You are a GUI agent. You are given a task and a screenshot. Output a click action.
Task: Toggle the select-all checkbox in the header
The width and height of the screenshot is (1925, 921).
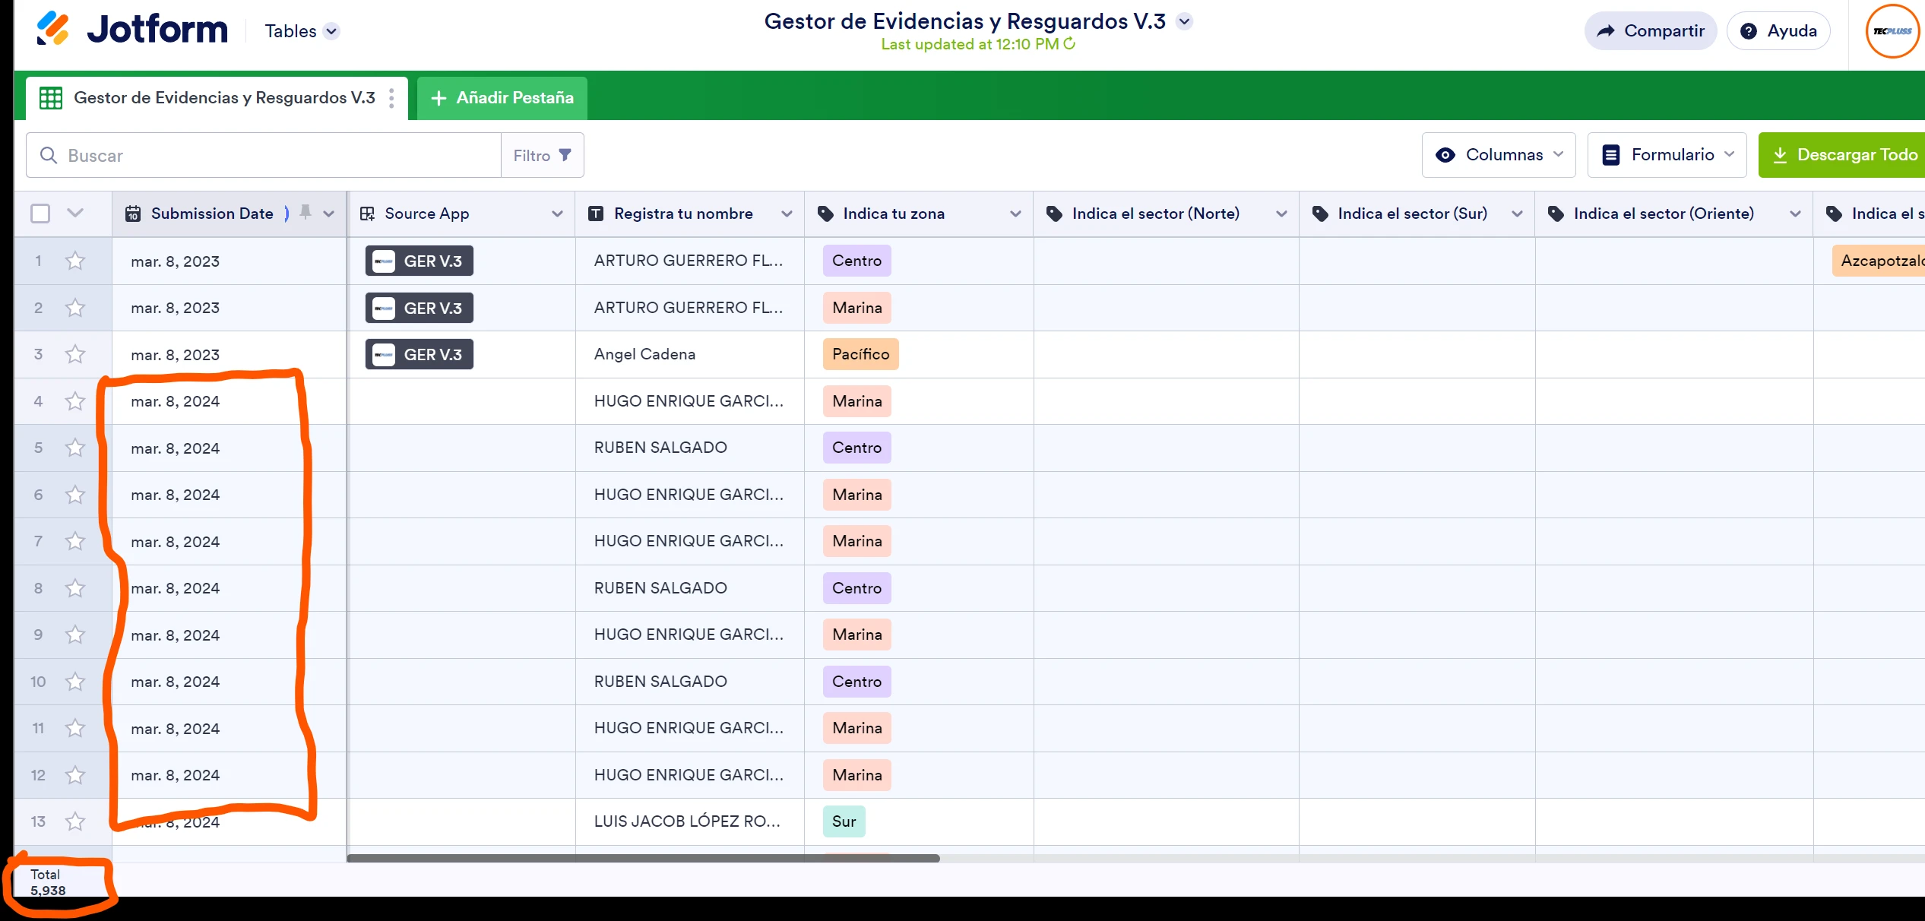(x=40, y=214)
